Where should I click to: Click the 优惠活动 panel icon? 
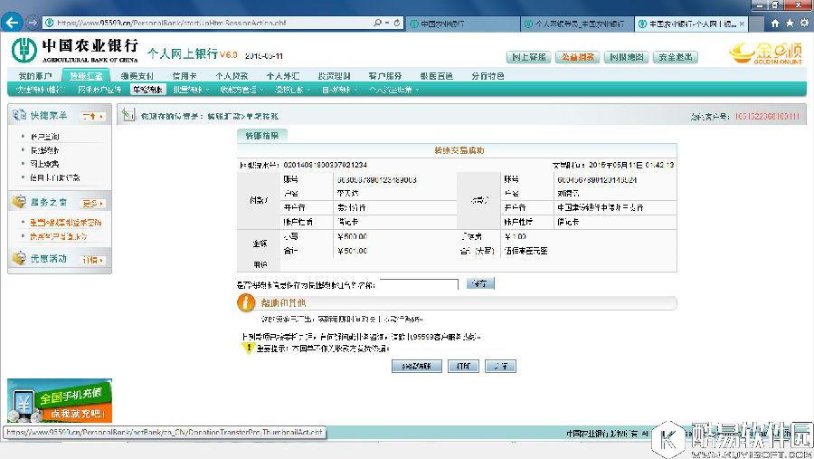[x=19, y=258]
